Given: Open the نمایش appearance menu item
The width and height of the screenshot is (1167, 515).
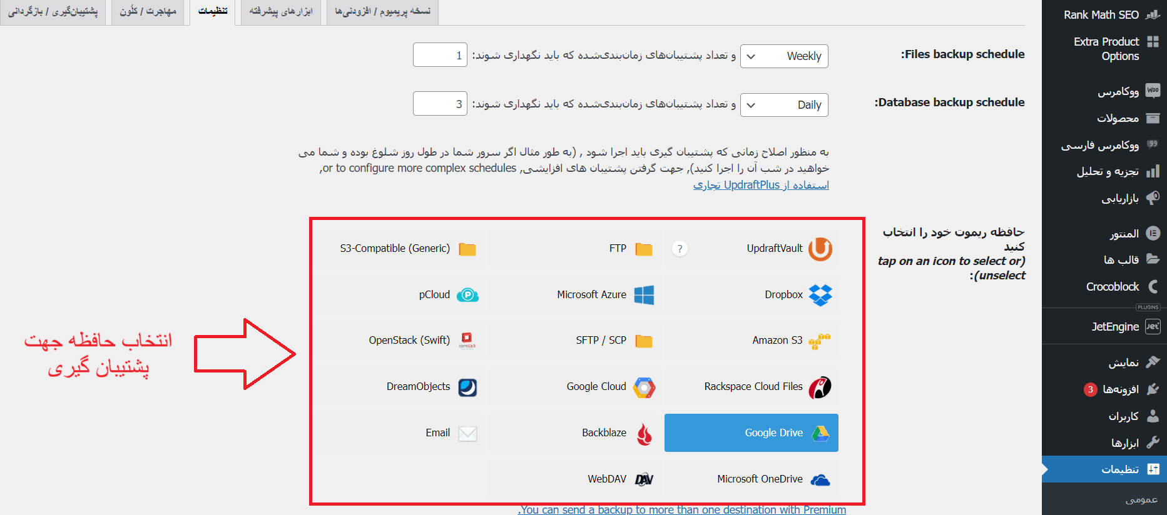Looking at the screenshot, I should point(1104,362).
